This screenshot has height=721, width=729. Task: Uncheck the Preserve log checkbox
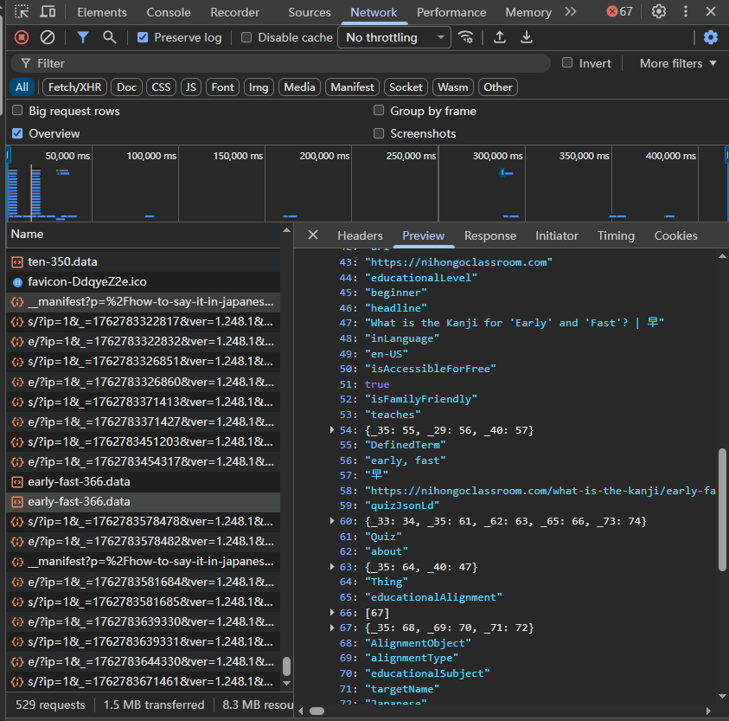coord(144,37)
